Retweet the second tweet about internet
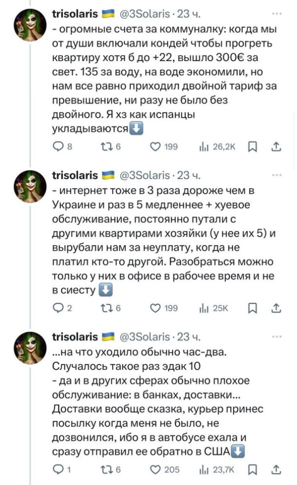Image resolution: width=297 pixels, height=485 pixels. point(106,308)
